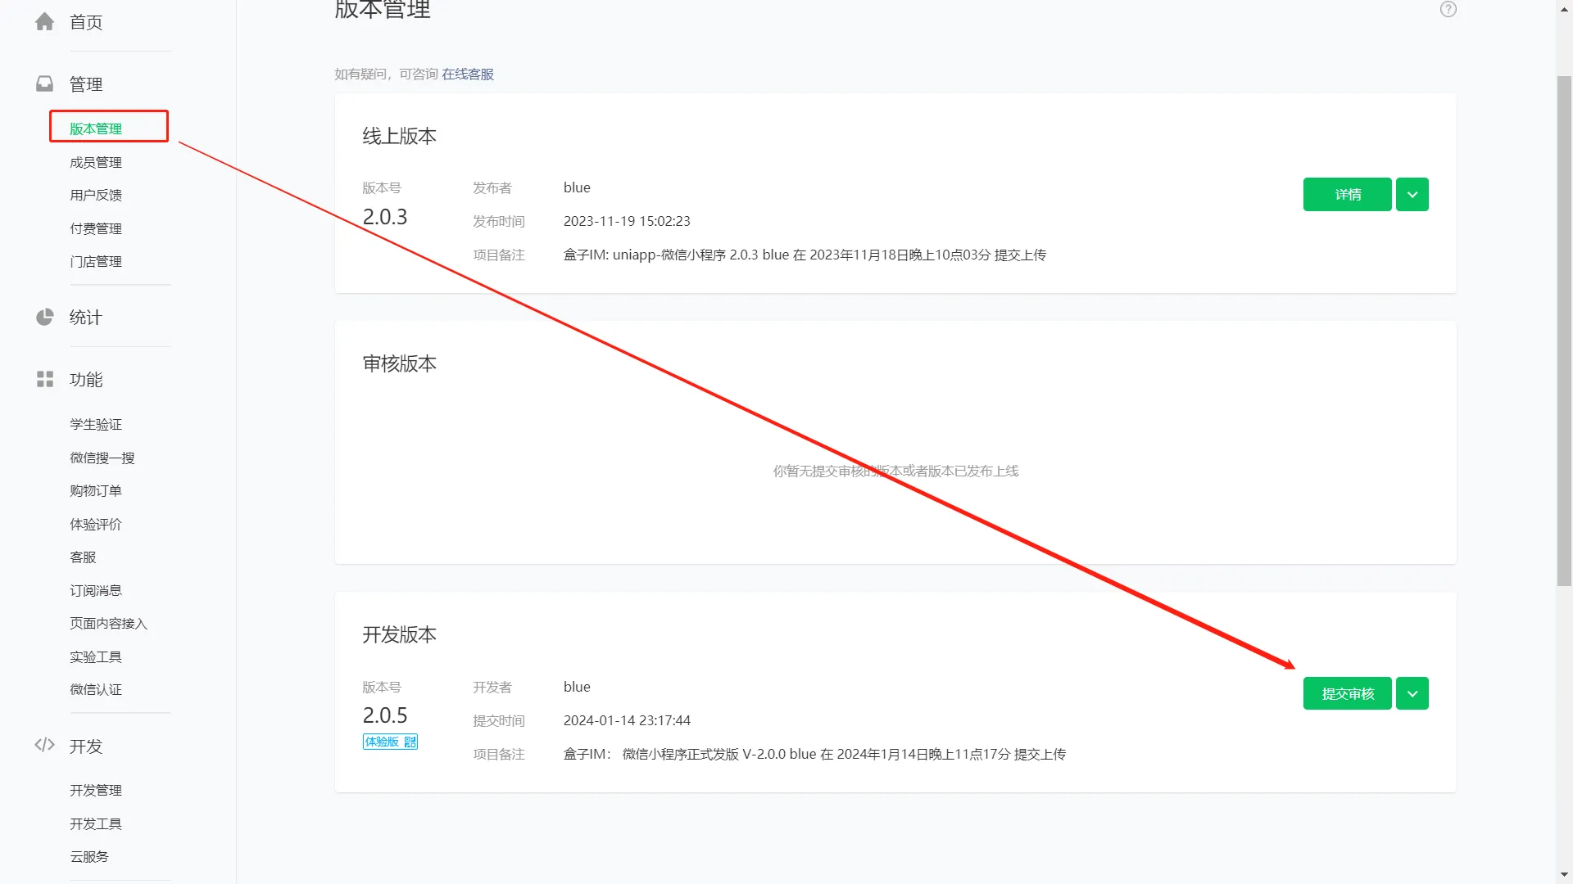Click the home icon beside 首页
This screenshot has width=1573, height=884.
tap(45, 22)
